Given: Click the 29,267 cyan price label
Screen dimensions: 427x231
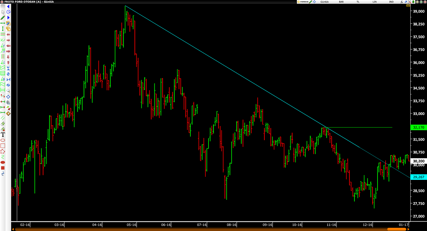Looking at the screenshot, I should pyautogui.click(x=418, y=177).
